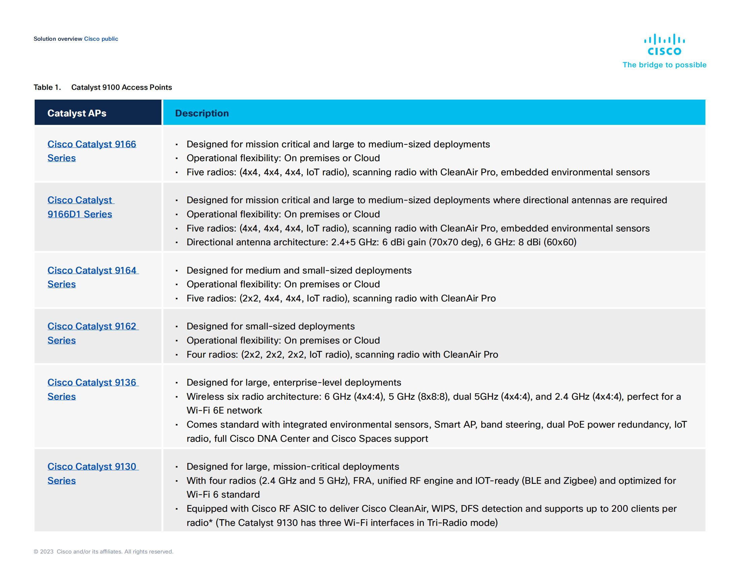This screenshot has width=740, height=572.
Task: Click the Five radios bullet under 9166 Series
Action: [383, 172]
